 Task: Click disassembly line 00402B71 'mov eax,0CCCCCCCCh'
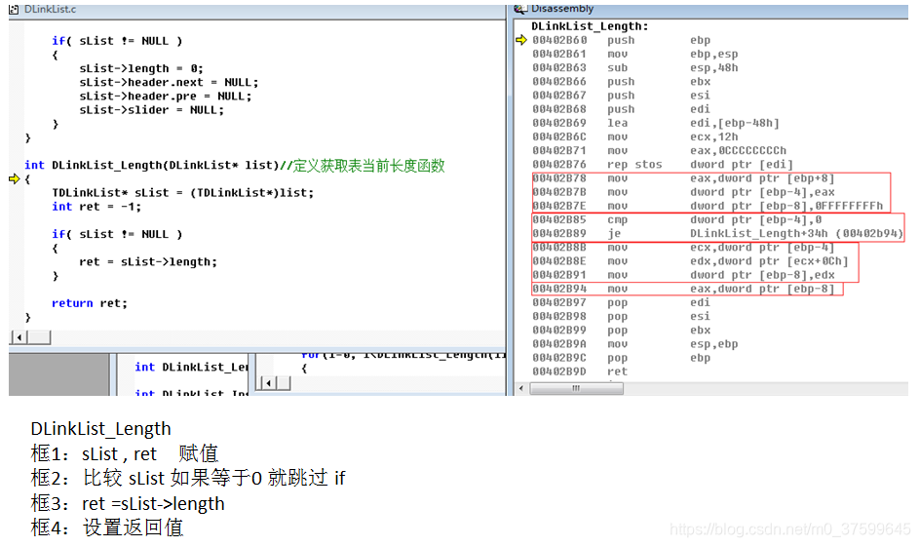[x=659, y=150]
